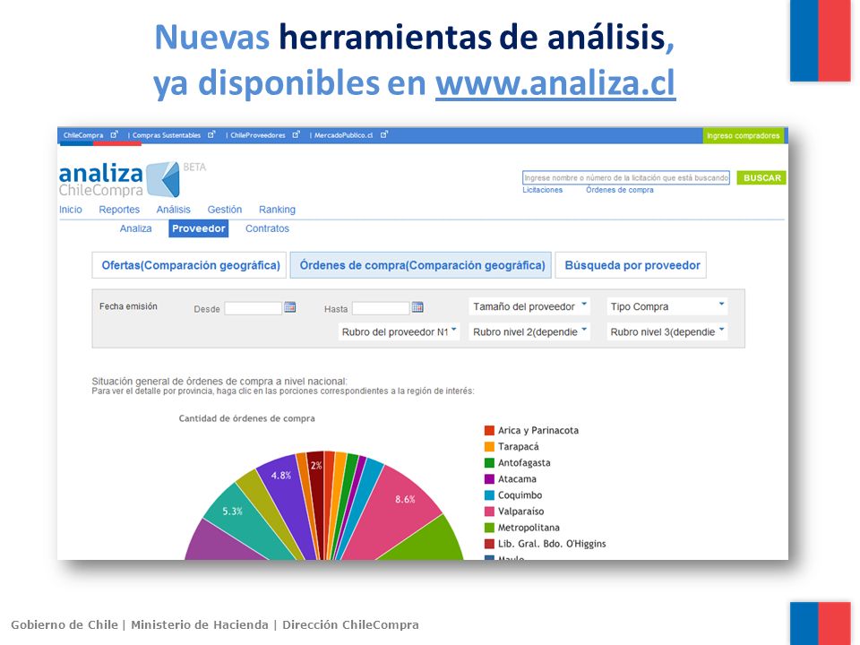Image resolution: width=860 pixels, height=645 pixels.
Task: Focus the licitación search input field
Action: click(626, 177)
